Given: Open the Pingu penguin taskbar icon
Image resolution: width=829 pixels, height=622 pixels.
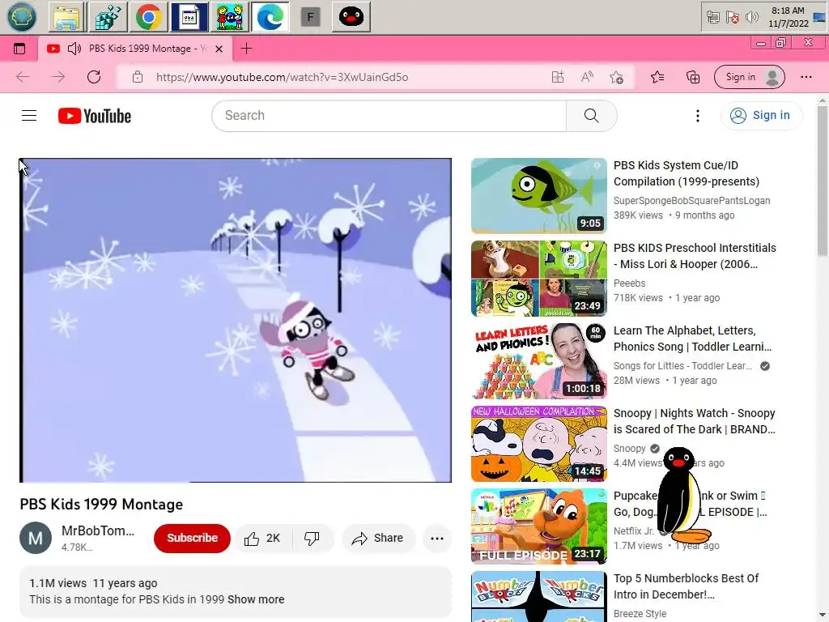Looking at the screenshot, I should (351, 17).
